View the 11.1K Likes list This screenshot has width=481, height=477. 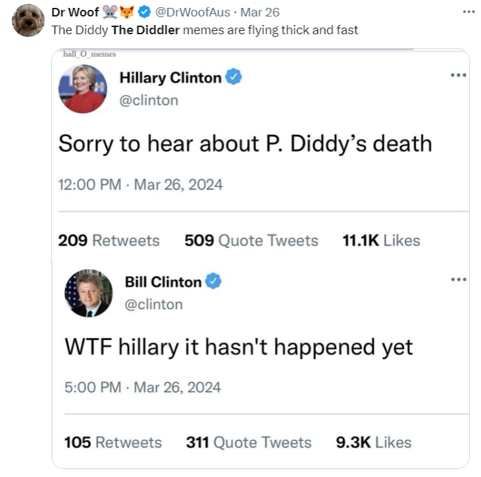pos(381,240)
